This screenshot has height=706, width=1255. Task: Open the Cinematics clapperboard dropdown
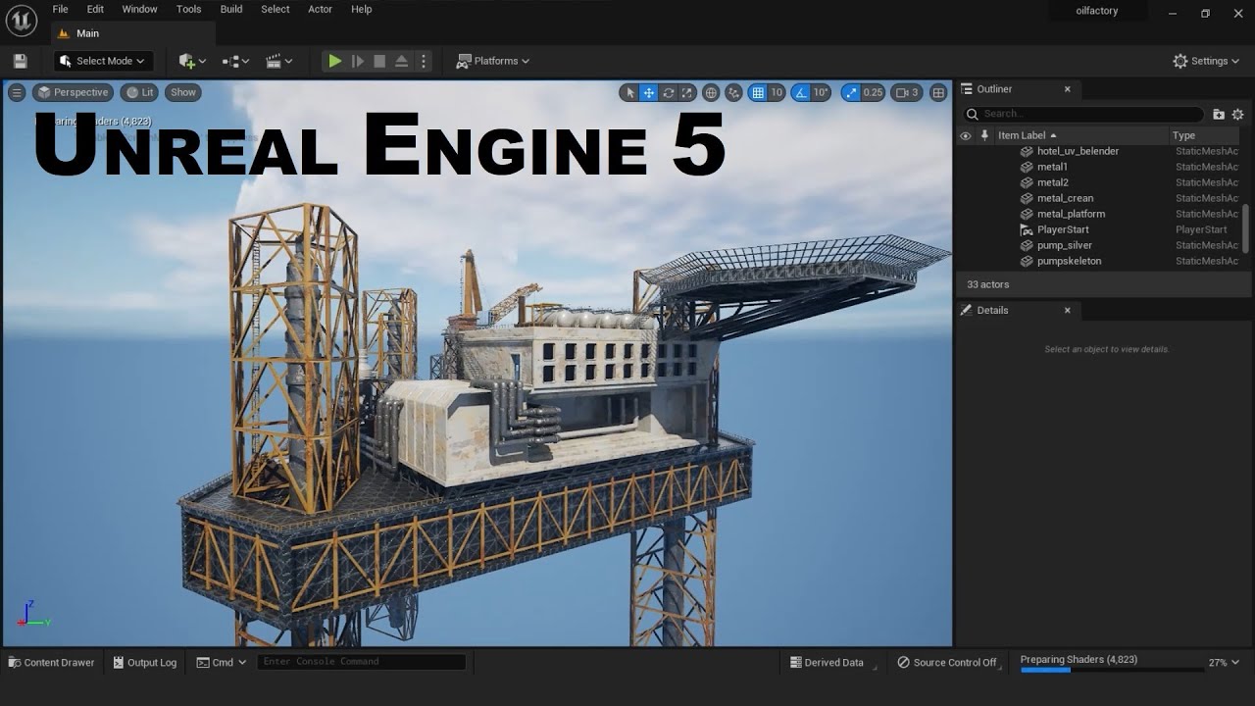(x=279, y=61)
